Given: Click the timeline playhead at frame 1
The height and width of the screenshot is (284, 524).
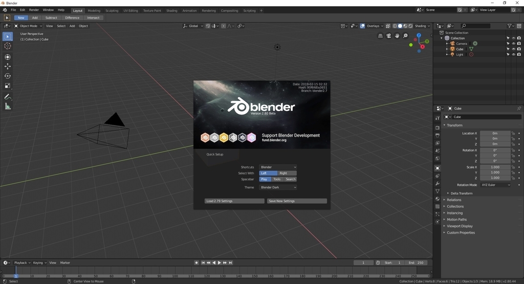Looking at the screenshot, I should click(16, 276).
